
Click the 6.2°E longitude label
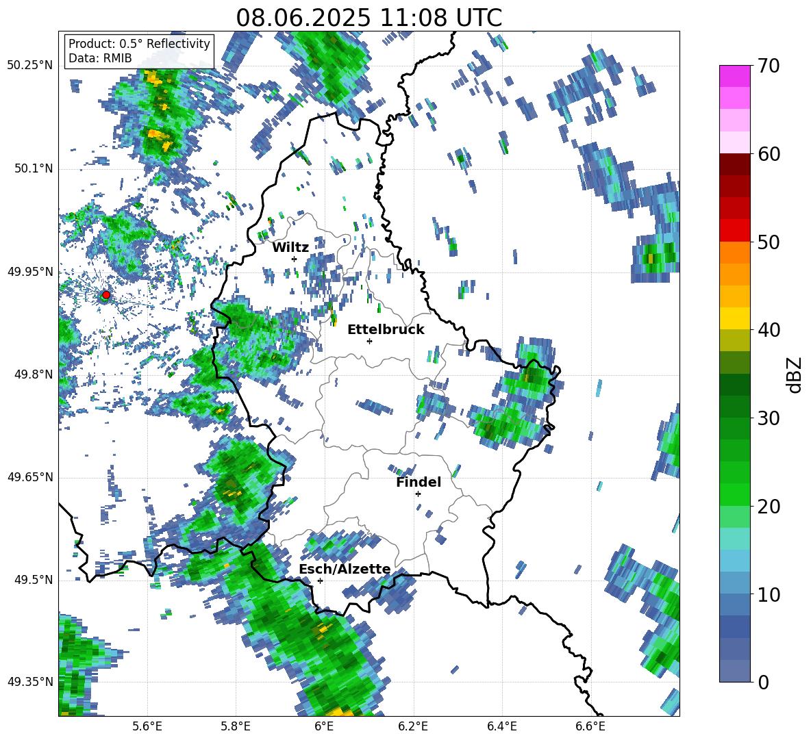point(413,727)
